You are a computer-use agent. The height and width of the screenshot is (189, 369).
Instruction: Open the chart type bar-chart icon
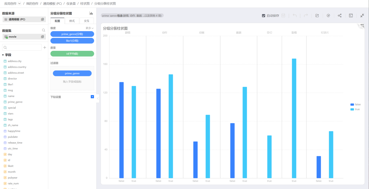pyautogui.click(x=91, y=13)
